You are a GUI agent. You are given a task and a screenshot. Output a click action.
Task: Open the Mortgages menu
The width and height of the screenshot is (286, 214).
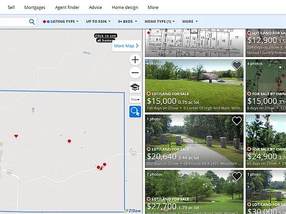point(35,7)
